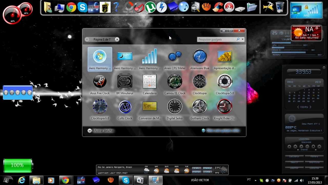The image size is (328, 185).
Task: Open Daemon Tools lightning icon in dock
Action: click(161, 7)
